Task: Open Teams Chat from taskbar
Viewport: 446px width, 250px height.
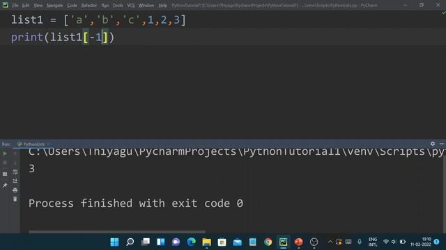Action: pyautogui.click(x=176, y=242)
